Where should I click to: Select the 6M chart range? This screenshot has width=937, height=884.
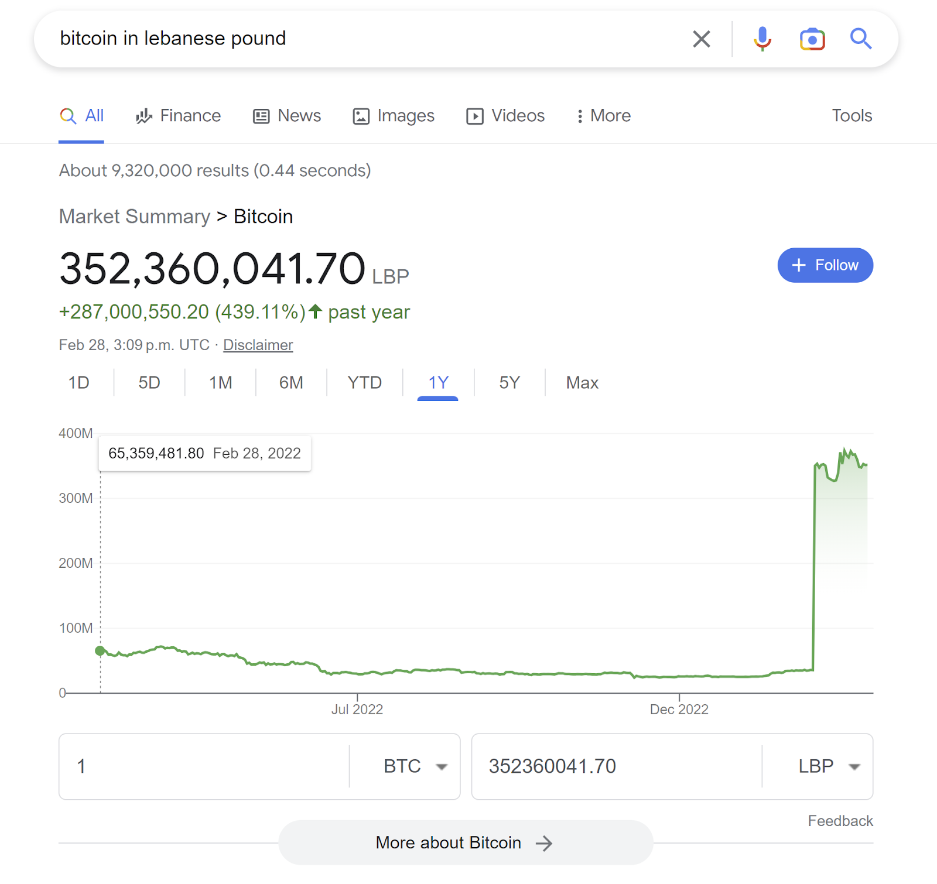291,383
